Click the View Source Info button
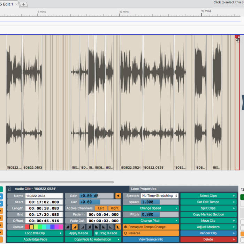Viewport: 244px width, 244px height. tap(151, 239)
